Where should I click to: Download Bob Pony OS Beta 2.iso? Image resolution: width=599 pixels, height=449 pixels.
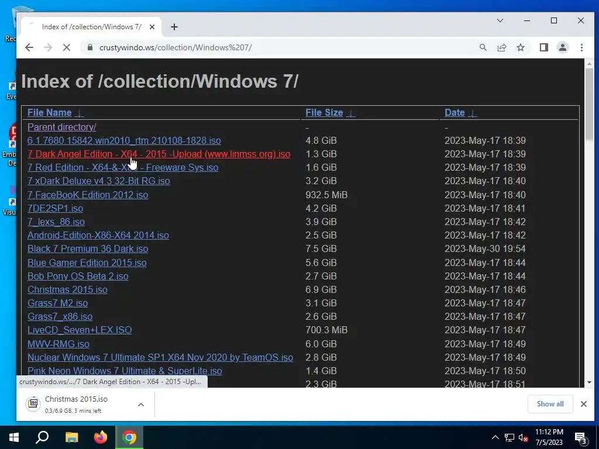tap(78, 276)
